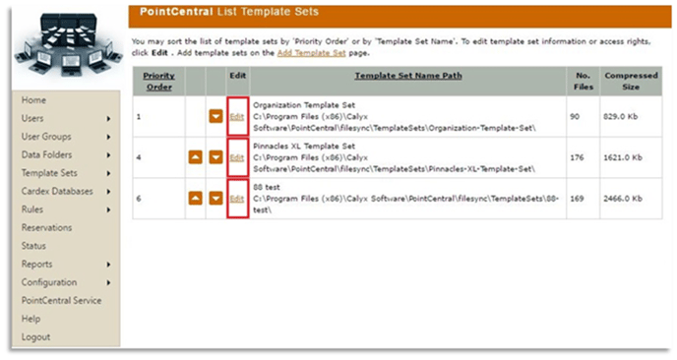
Task: Expand the Configuration submenu arrow
Action: coord(108,282)
